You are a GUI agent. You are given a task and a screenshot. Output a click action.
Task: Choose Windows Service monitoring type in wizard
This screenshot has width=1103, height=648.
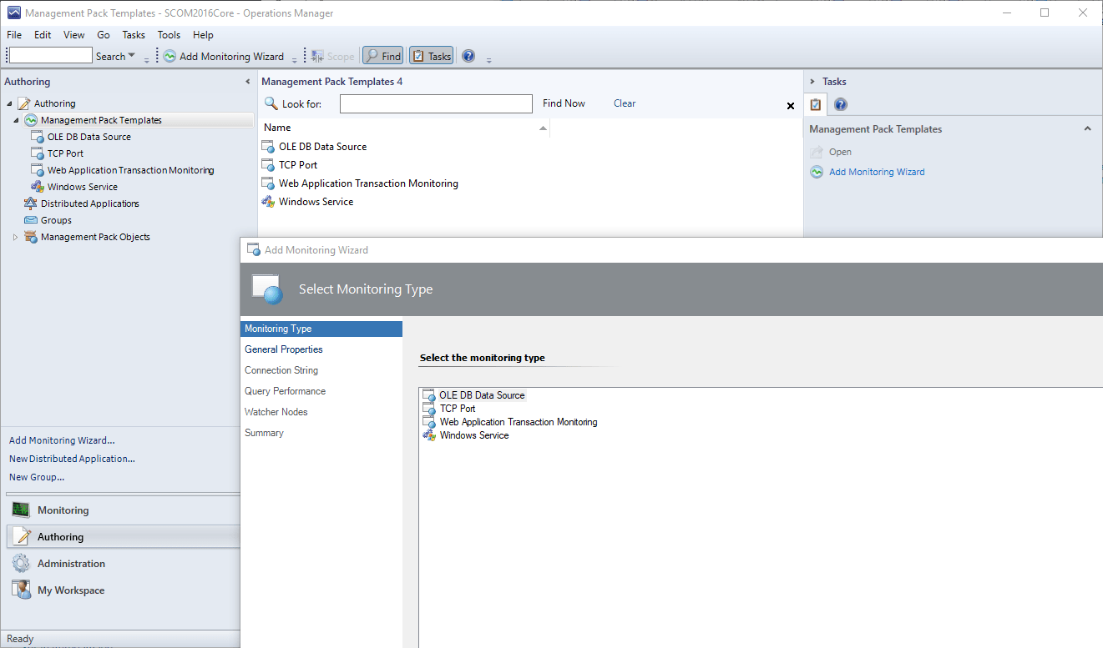(x=474, y=435)
